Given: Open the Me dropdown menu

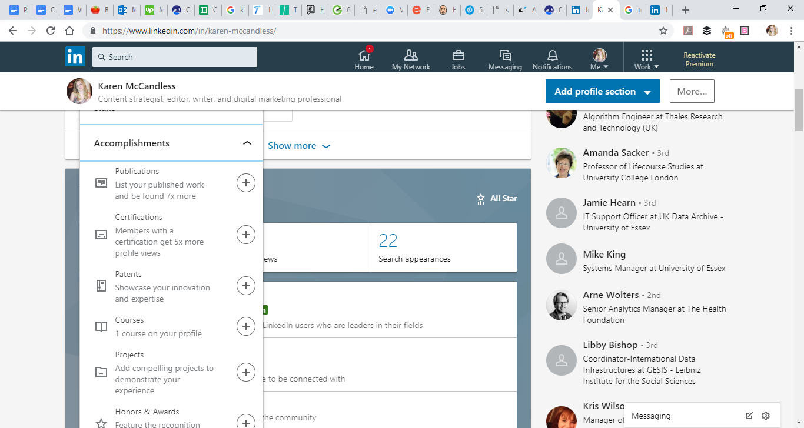Looking at the screenshot, I should click(599, 59).
